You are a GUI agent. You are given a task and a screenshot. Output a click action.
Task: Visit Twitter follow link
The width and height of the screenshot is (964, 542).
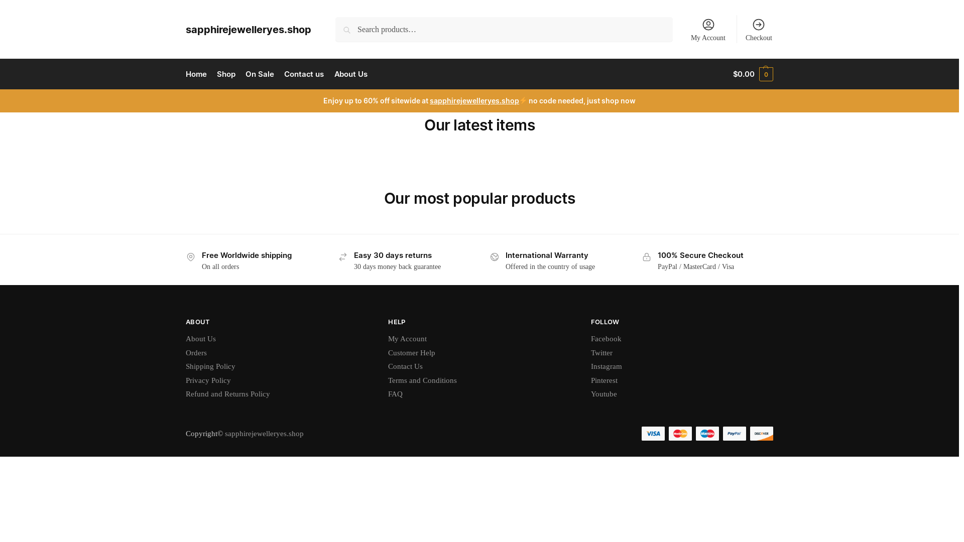point(601,353)
